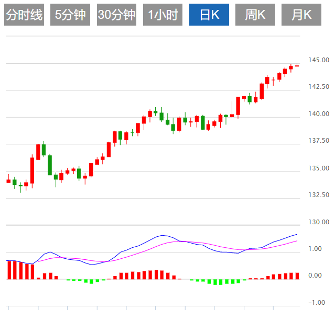335x310 pixels.
Task: Click the leftmost red MACD histogram bar
Action: 9,270
